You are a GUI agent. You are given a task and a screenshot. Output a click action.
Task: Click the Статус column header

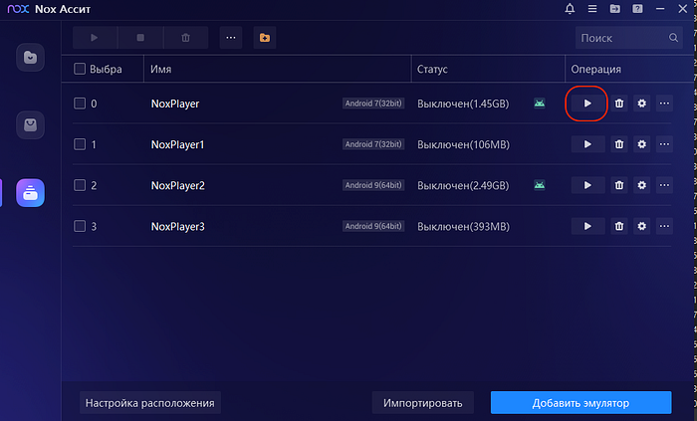click(432, 70)
